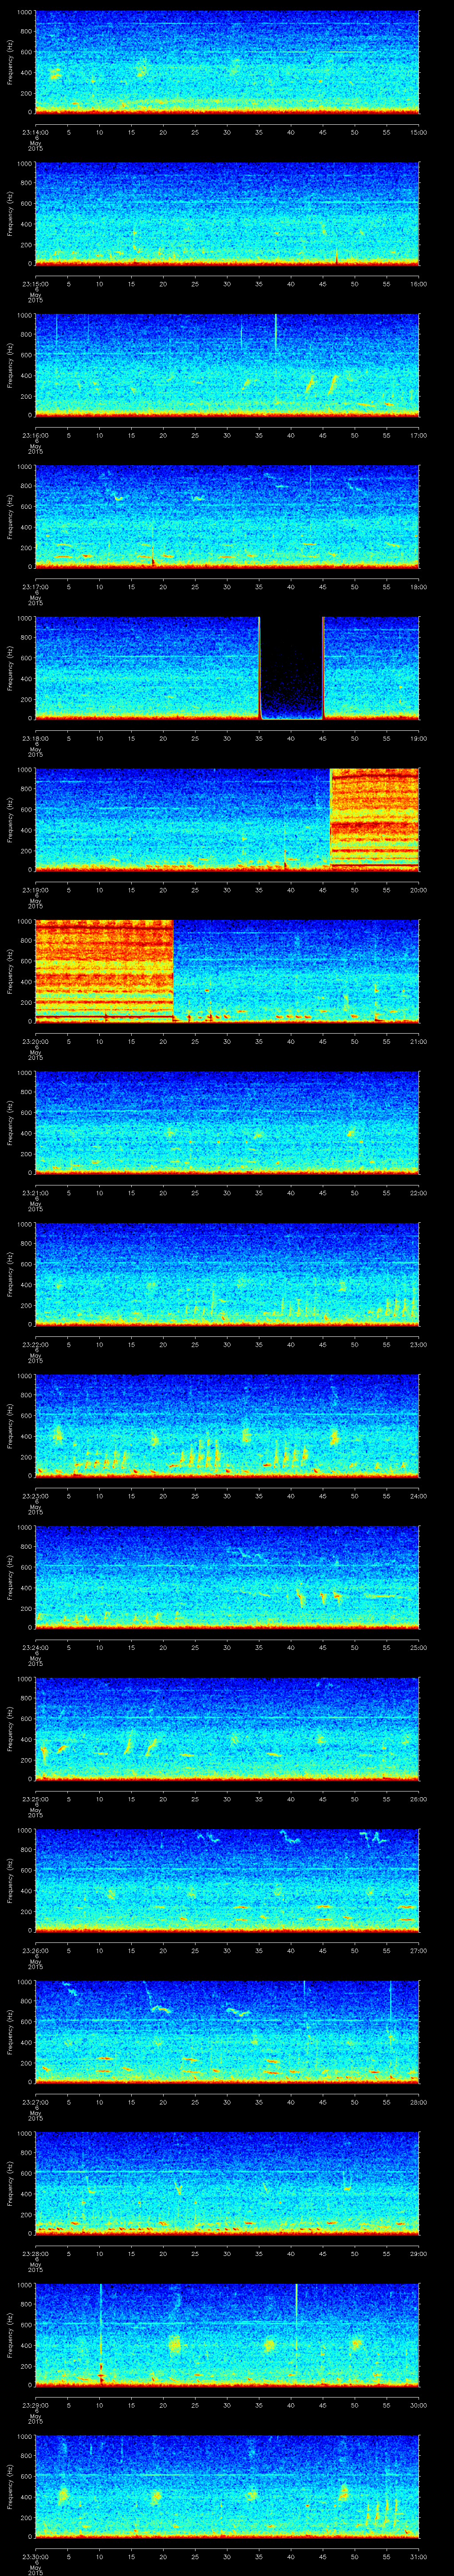Screen dimensions: 454x2576
Task: Click the red noise burst in the 23:19:00 spectrogram
Action: pos(374,819)
